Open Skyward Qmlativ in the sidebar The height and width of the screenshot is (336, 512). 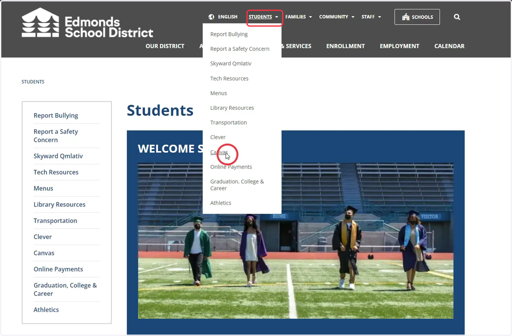[58, 156]
